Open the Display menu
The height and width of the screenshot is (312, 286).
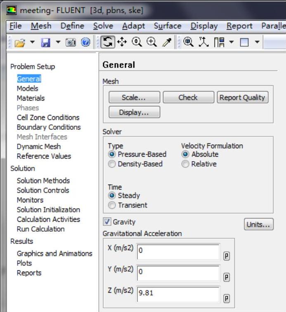pos(204,26)
